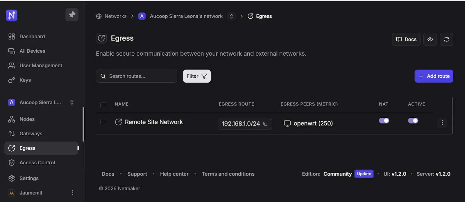Click Networks breadcrumb link

coord(116,16)
